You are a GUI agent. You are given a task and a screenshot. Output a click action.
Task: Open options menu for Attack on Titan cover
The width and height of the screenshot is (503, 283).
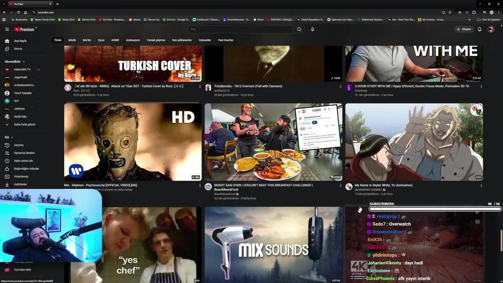[200, 86]
